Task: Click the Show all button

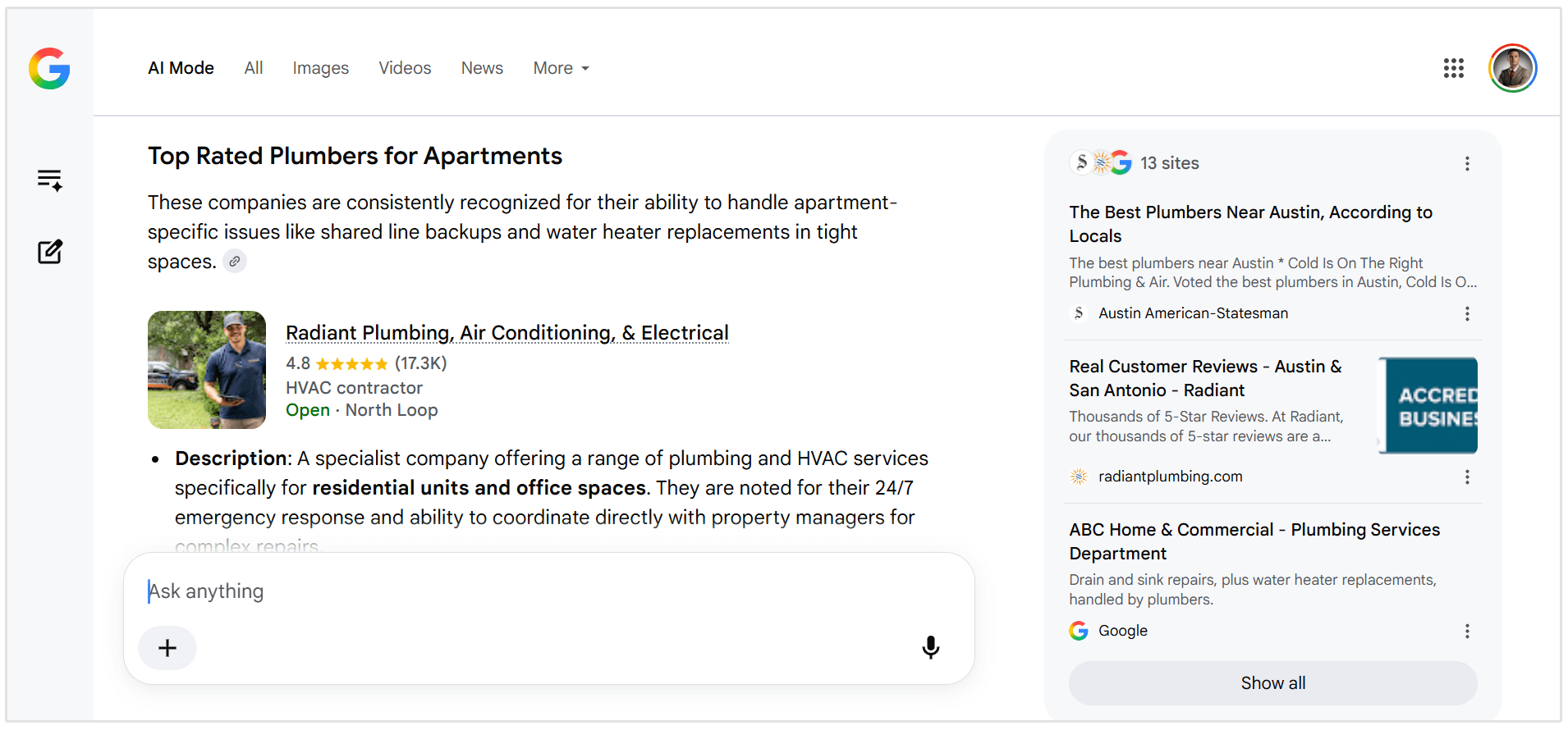Action: (1272, 683)
